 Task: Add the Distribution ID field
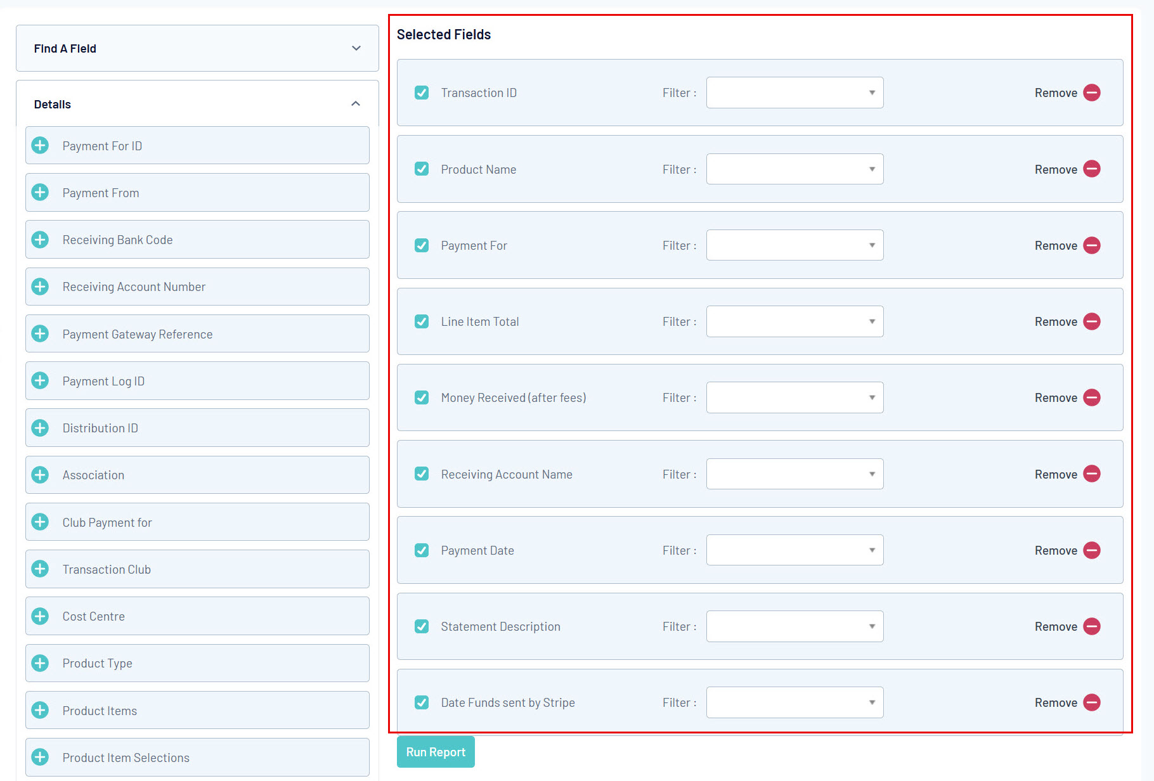point(40,428)
